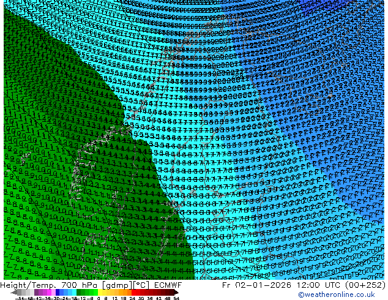Viewport: 388px width, 300px height.
Task: Click the bright red swatch at 24
Action: pyautogui.click(x=133, y=292)
